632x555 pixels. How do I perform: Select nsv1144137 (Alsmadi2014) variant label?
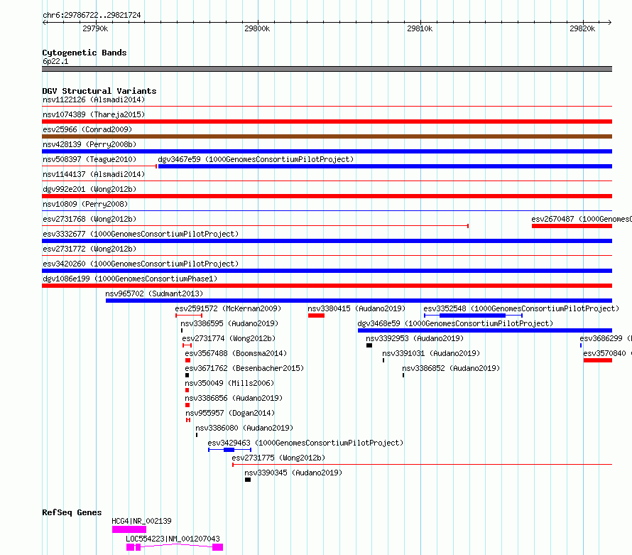pyautogui.click(x=94, y=174)
